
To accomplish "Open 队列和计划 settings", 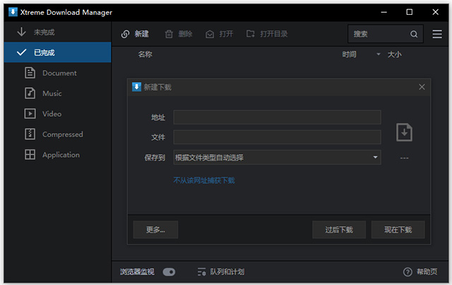I will 221,272.
